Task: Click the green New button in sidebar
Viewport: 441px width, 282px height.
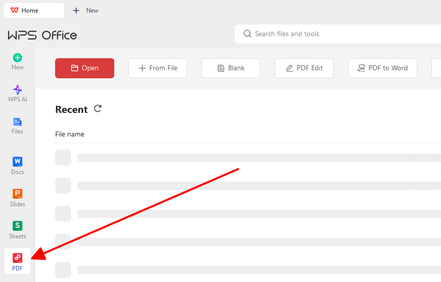Action: coord(18,61)
